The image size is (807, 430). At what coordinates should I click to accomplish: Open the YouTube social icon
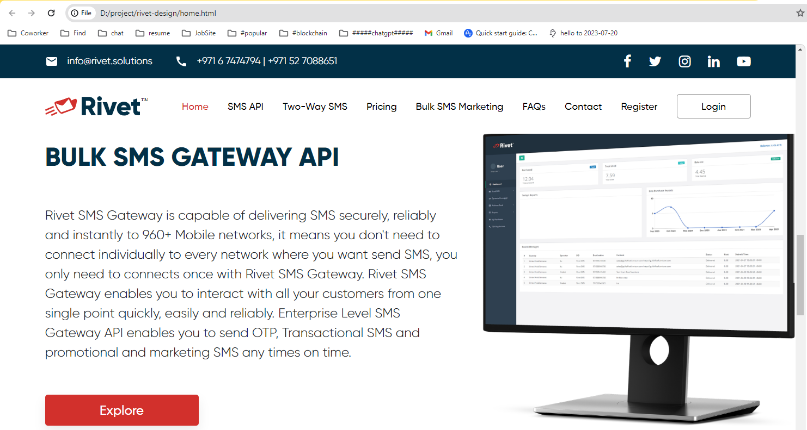click(x=743, y=61)
